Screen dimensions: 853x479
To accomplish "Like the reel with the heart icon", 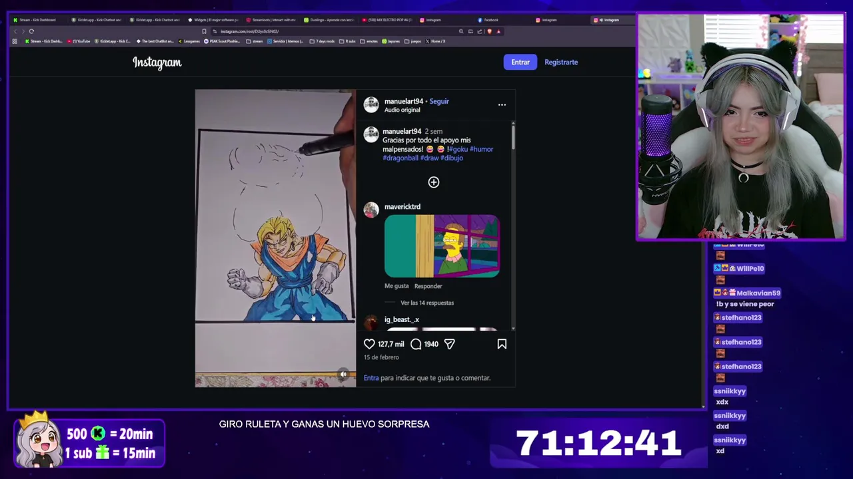I will (369, 344).
